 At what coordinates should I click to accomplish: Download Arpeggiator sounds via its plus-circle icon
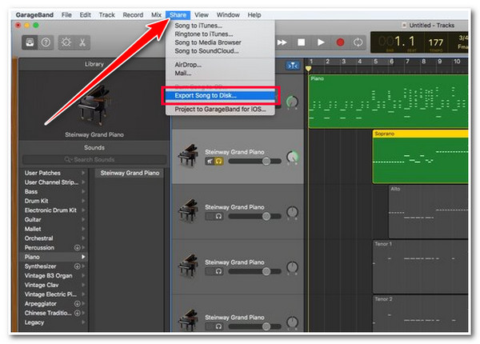point(77,304)
